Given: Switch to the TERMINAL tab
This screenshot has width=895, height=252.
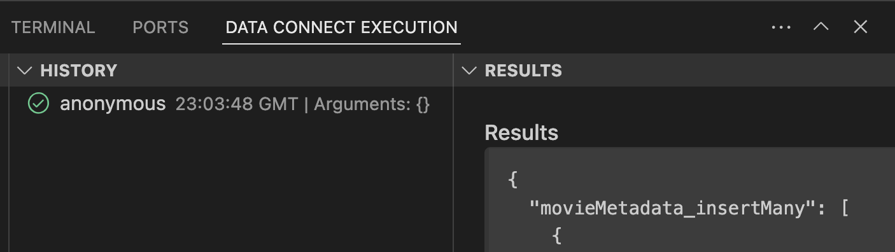Looking at the screenshot, I should (x=53, y=27).
